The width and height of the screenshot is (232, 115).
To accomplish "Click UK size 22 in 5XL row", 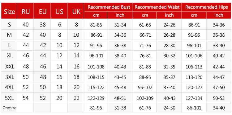I will (x=76, y=98).
